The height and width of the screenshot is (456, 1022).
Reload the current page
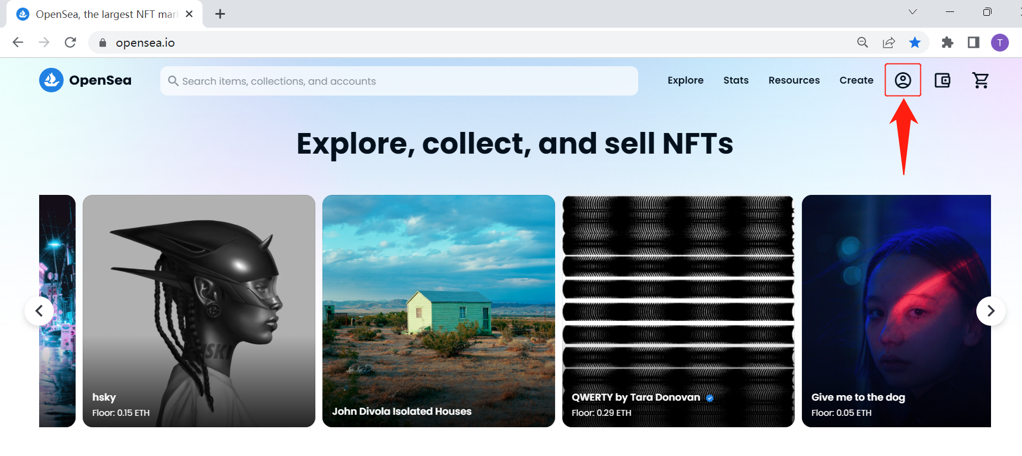pos(70,42)
